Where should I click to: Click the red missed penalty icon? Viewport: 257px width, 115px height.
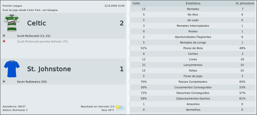click(x=4, y=41)
